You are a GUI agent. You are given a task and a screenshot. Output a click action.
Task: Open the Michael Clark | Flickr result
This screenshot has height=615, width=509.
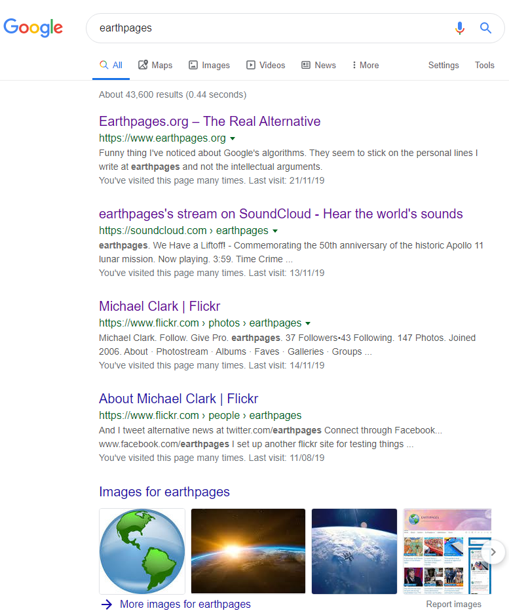[x=159, y=306]
